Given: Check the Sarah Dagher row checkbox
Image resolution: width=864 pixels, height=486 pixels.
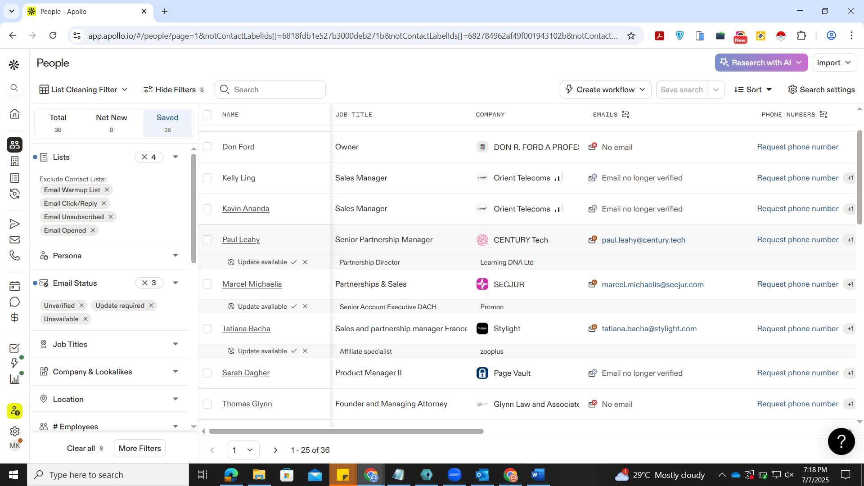Looking at the screenshot, I should pos(207,373).
